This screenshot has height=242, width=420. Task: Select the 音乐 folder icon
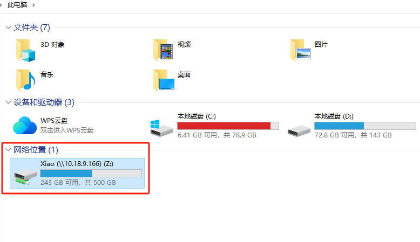[x=25, y=80]
